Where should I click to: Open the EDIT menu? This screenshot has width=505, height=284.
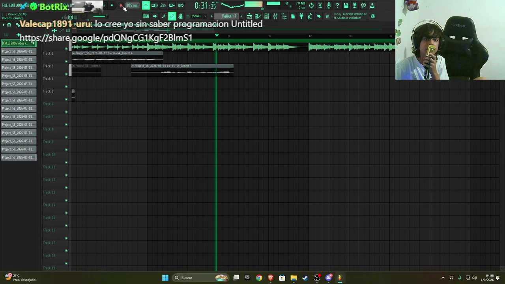click(x=12, y=6)
